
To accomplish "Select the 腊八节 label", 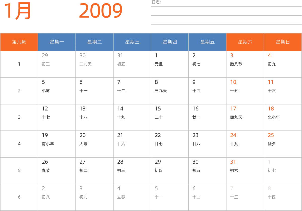I will point(236,64).
